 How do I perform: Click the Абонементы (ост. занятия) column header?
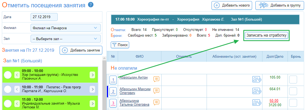point(235,56)
